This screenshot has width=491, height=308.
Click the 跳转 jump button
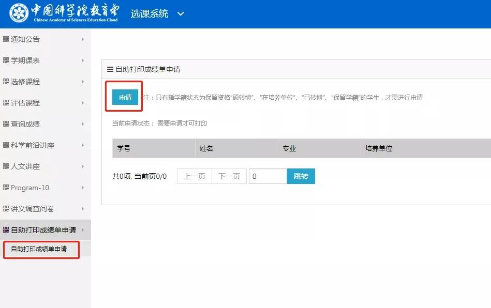coord(301,176)
